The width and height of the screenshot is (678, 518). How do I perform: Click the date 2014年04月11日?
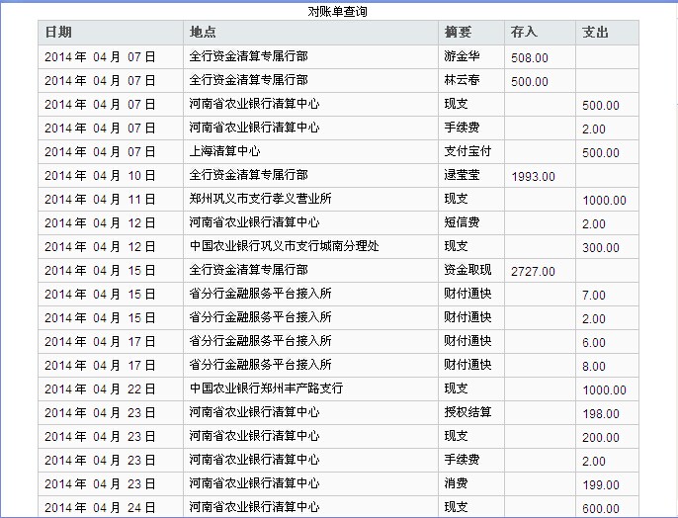100,200
